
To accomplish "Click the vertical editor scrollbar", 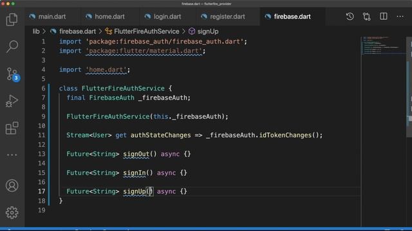I will tap(409, 87).
